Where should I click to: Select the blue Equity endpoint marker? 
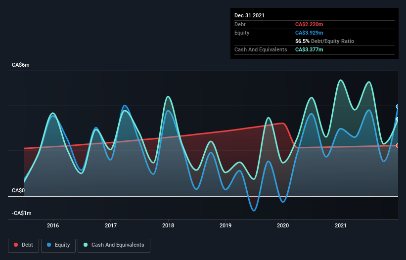[398, 107]
